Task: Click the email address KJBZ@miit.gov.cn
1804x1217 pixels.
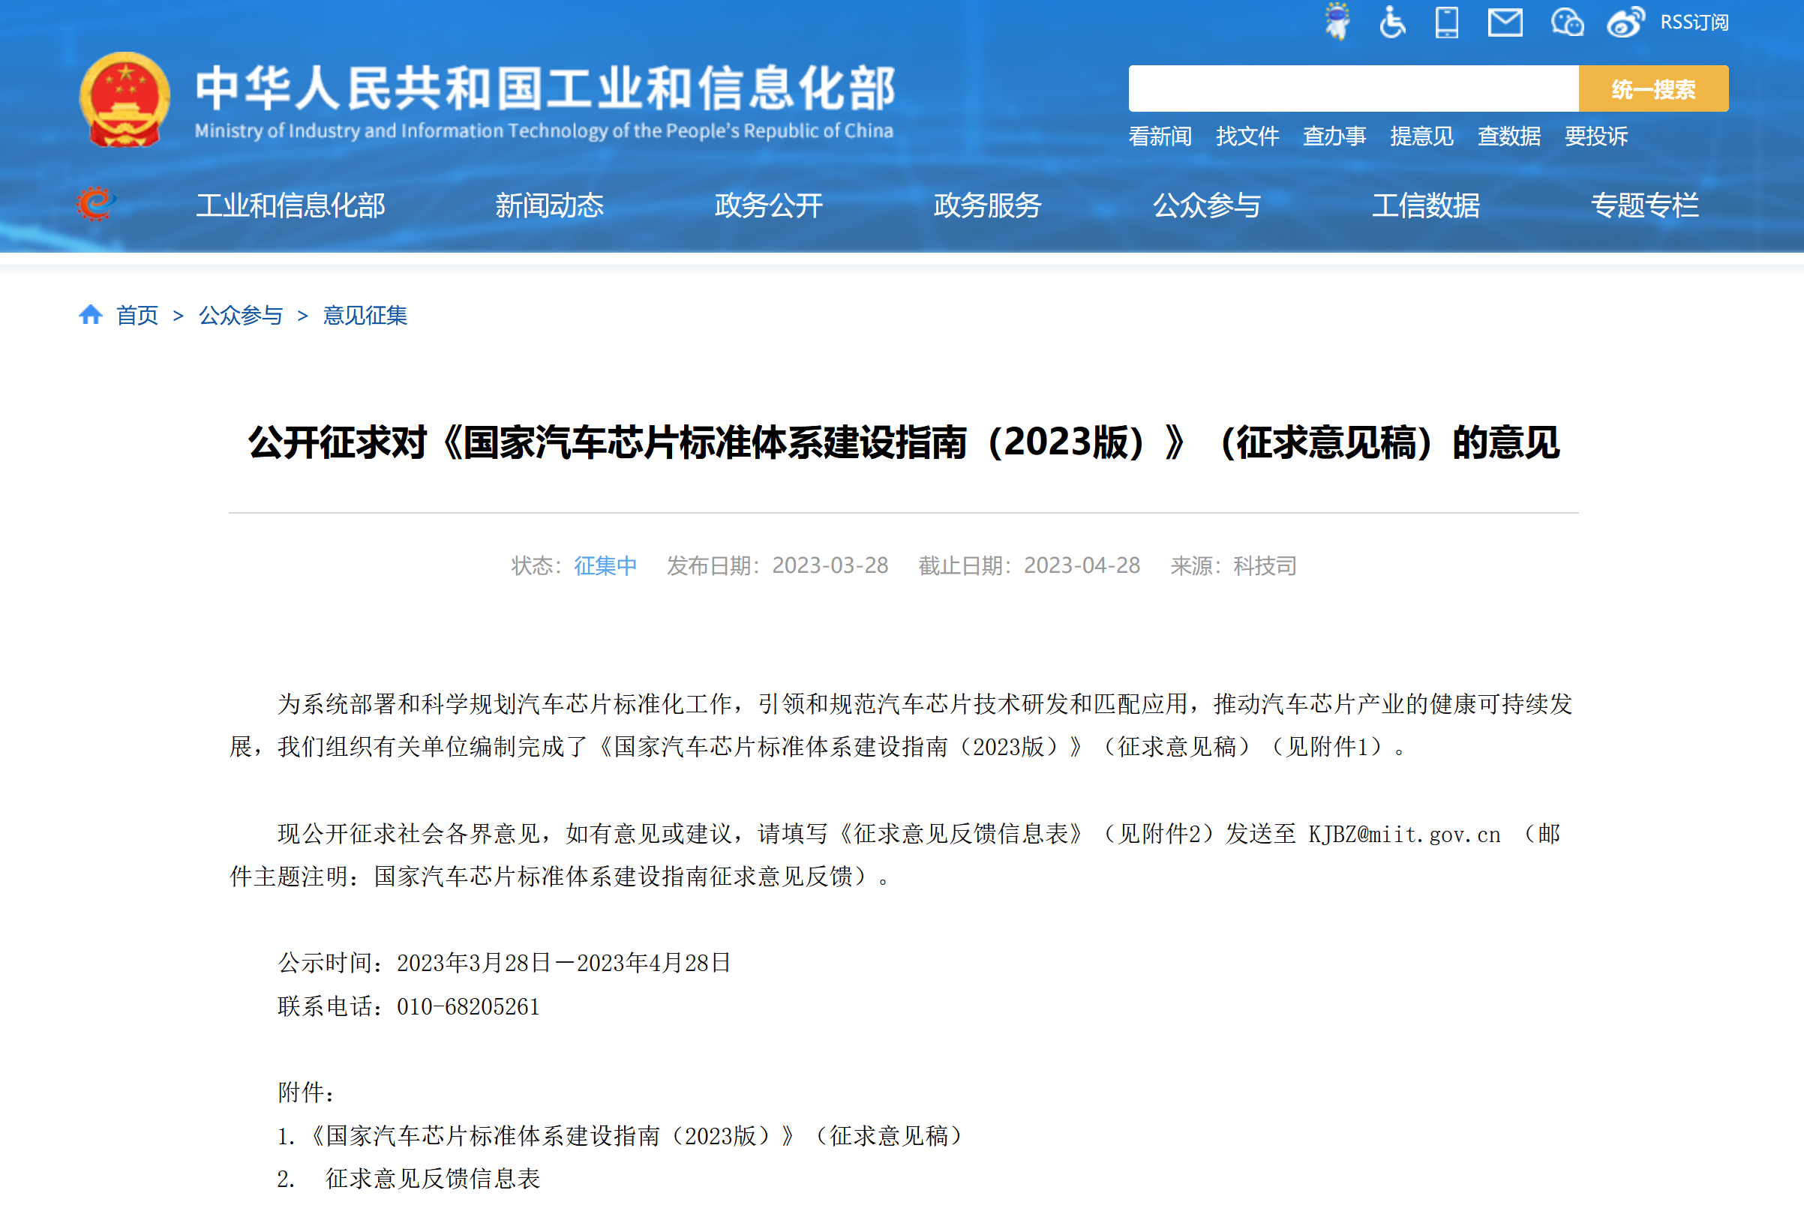Action: point(1404,835)
